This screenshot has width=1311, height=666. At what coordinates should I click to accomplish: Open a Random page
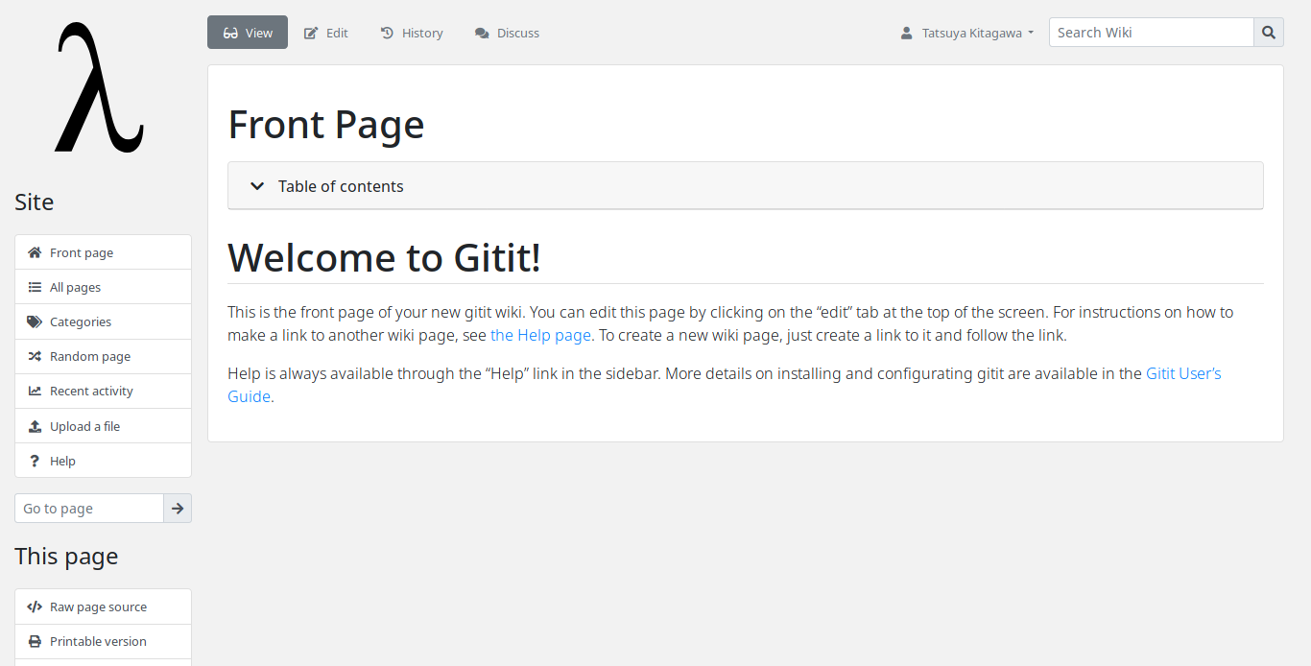coord(103,356)
